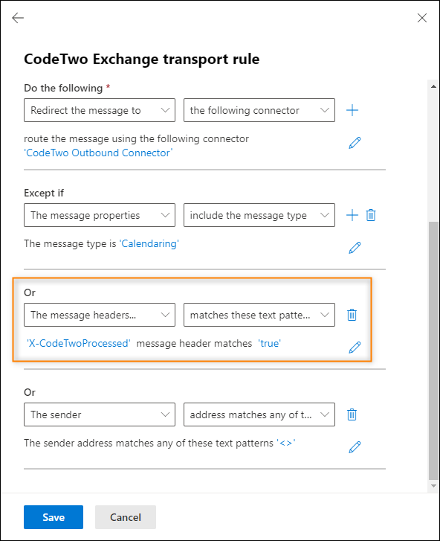Edit the sender address text patterns
This screenshot has width=440, height=541.
coord(355,447)
